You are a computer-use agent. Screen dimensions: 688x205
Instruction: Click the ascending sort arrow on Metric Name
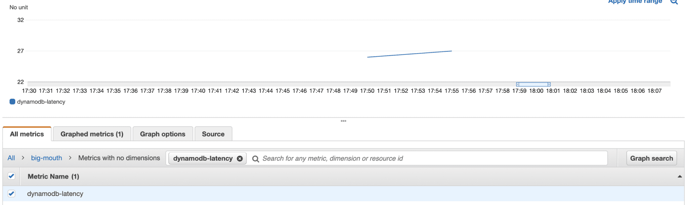[x=680, y=176]
